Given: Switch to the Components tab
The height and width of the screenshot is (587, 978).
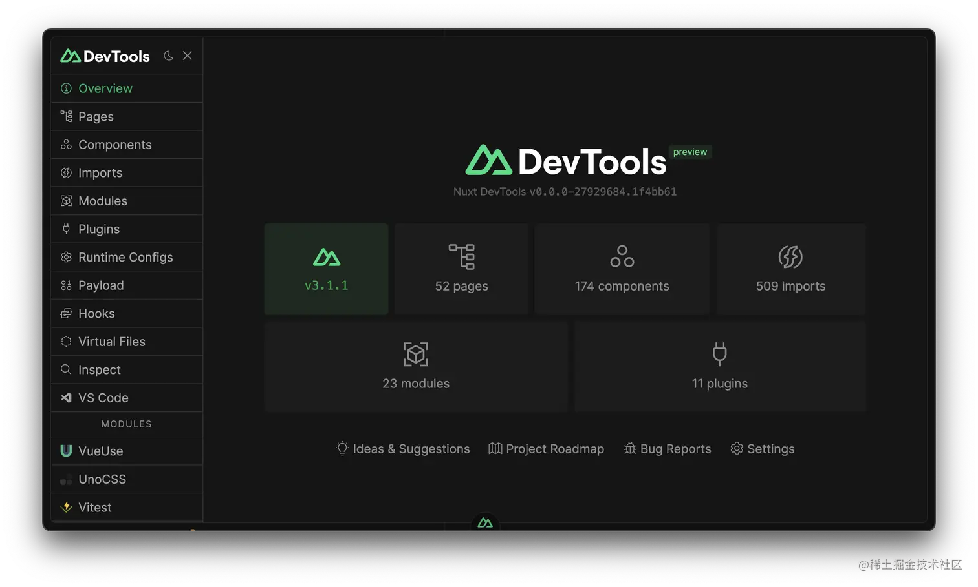Looking at the screenshot, I should pyautogui.click(x=127, y=145).
